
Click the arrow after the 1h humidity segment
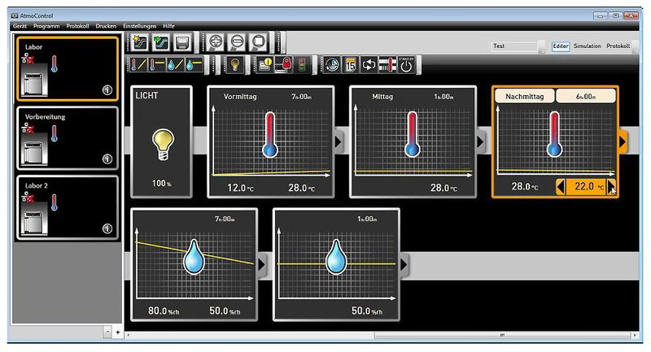[x=404, y=264]
